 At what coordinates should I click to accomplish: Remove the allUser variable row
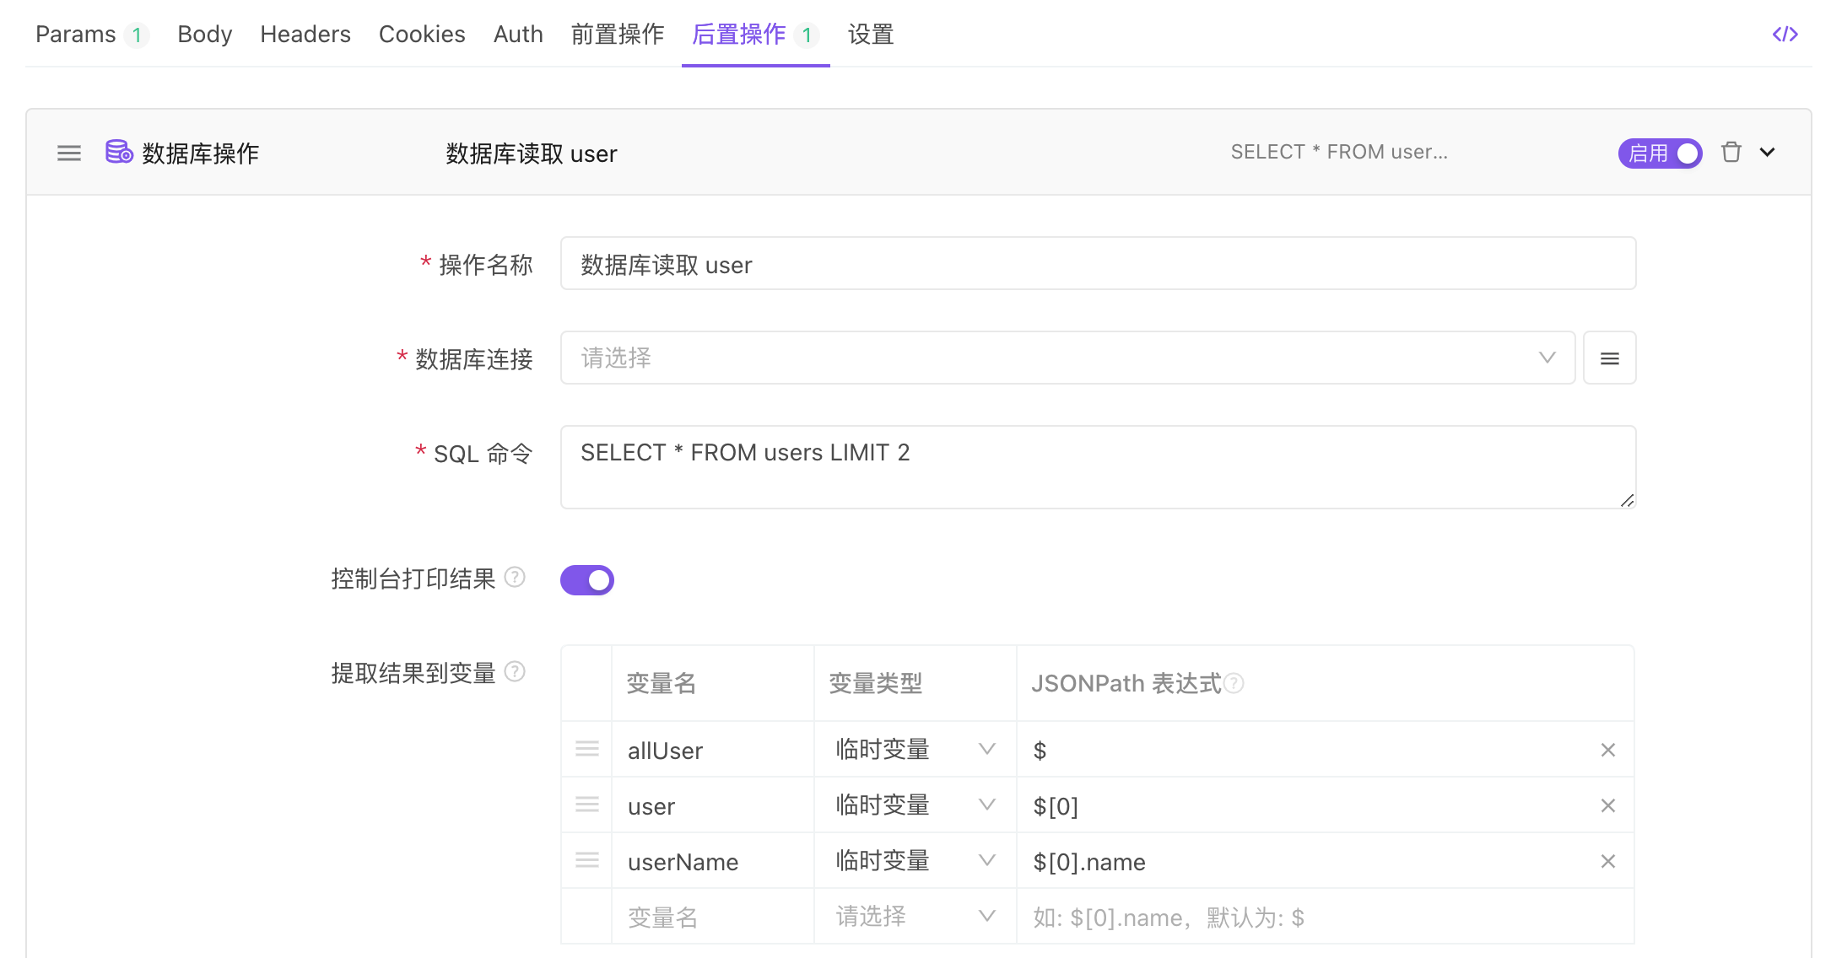coord(1607,751)
